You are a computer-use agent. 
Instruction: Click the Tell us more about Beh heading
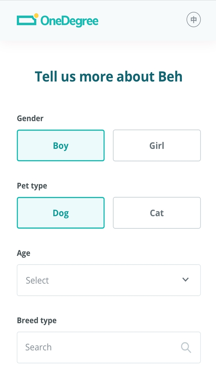(x=109, y=76)
